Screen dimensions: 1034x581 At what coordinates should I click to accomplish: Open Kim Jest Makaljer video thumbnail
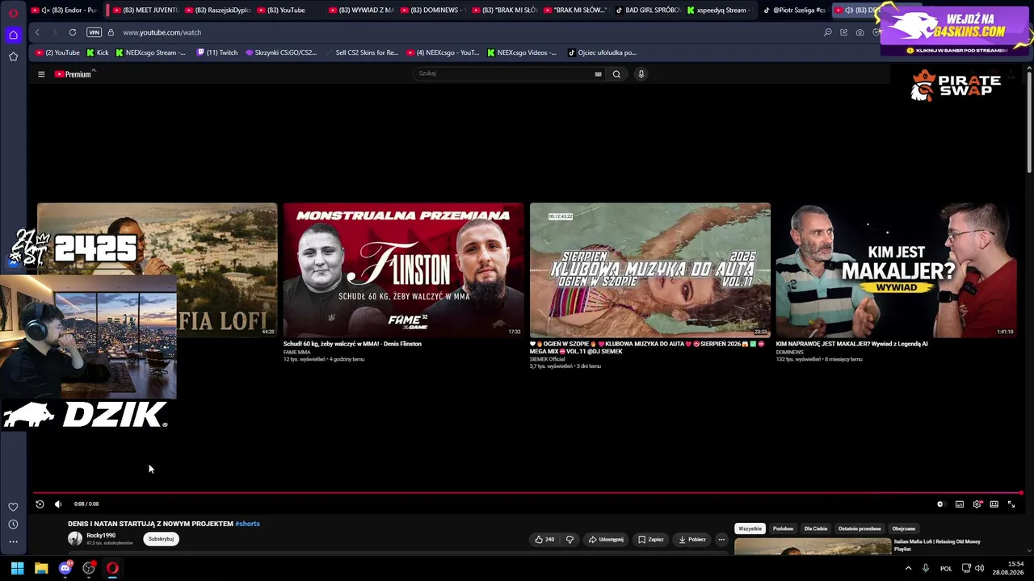[896, 270]
